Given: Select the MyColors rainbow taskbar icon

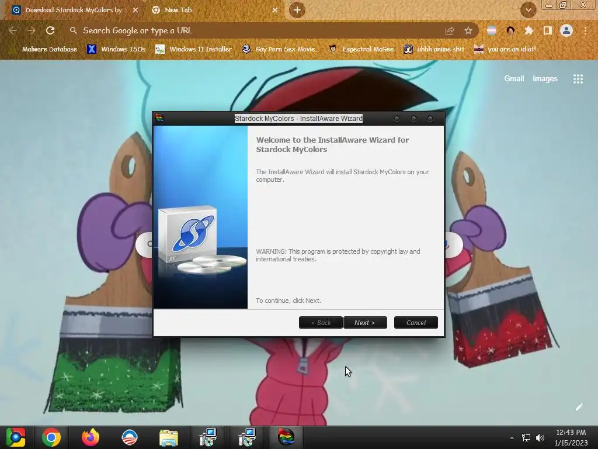Looking at the screenshot, I should (x=286, y=437).
